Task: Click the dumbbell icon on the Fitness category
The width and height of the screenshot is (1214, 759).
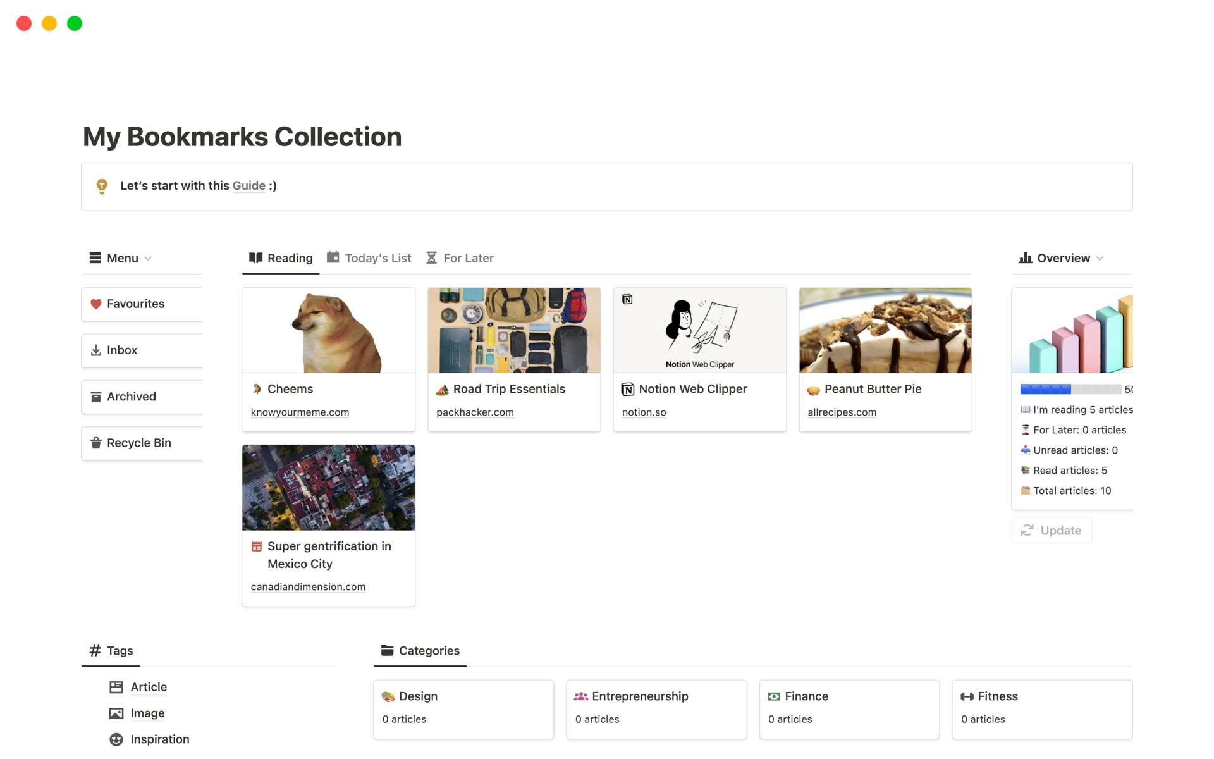Action: [967, 696]
